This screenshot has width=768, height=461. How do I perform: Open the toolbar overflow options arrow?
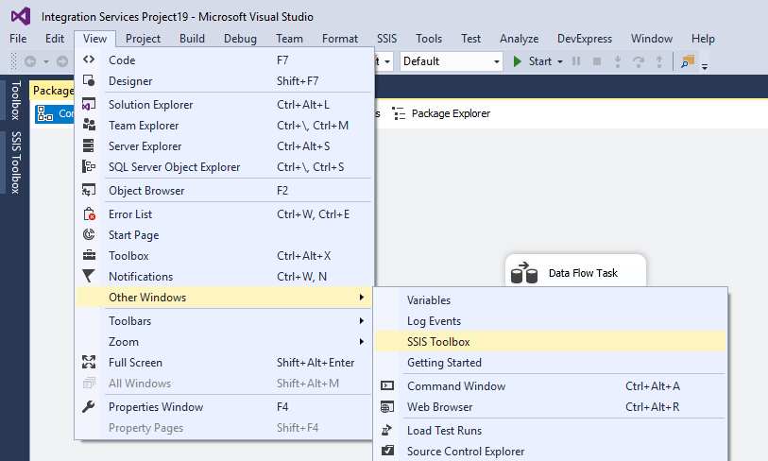coord(705,66)
